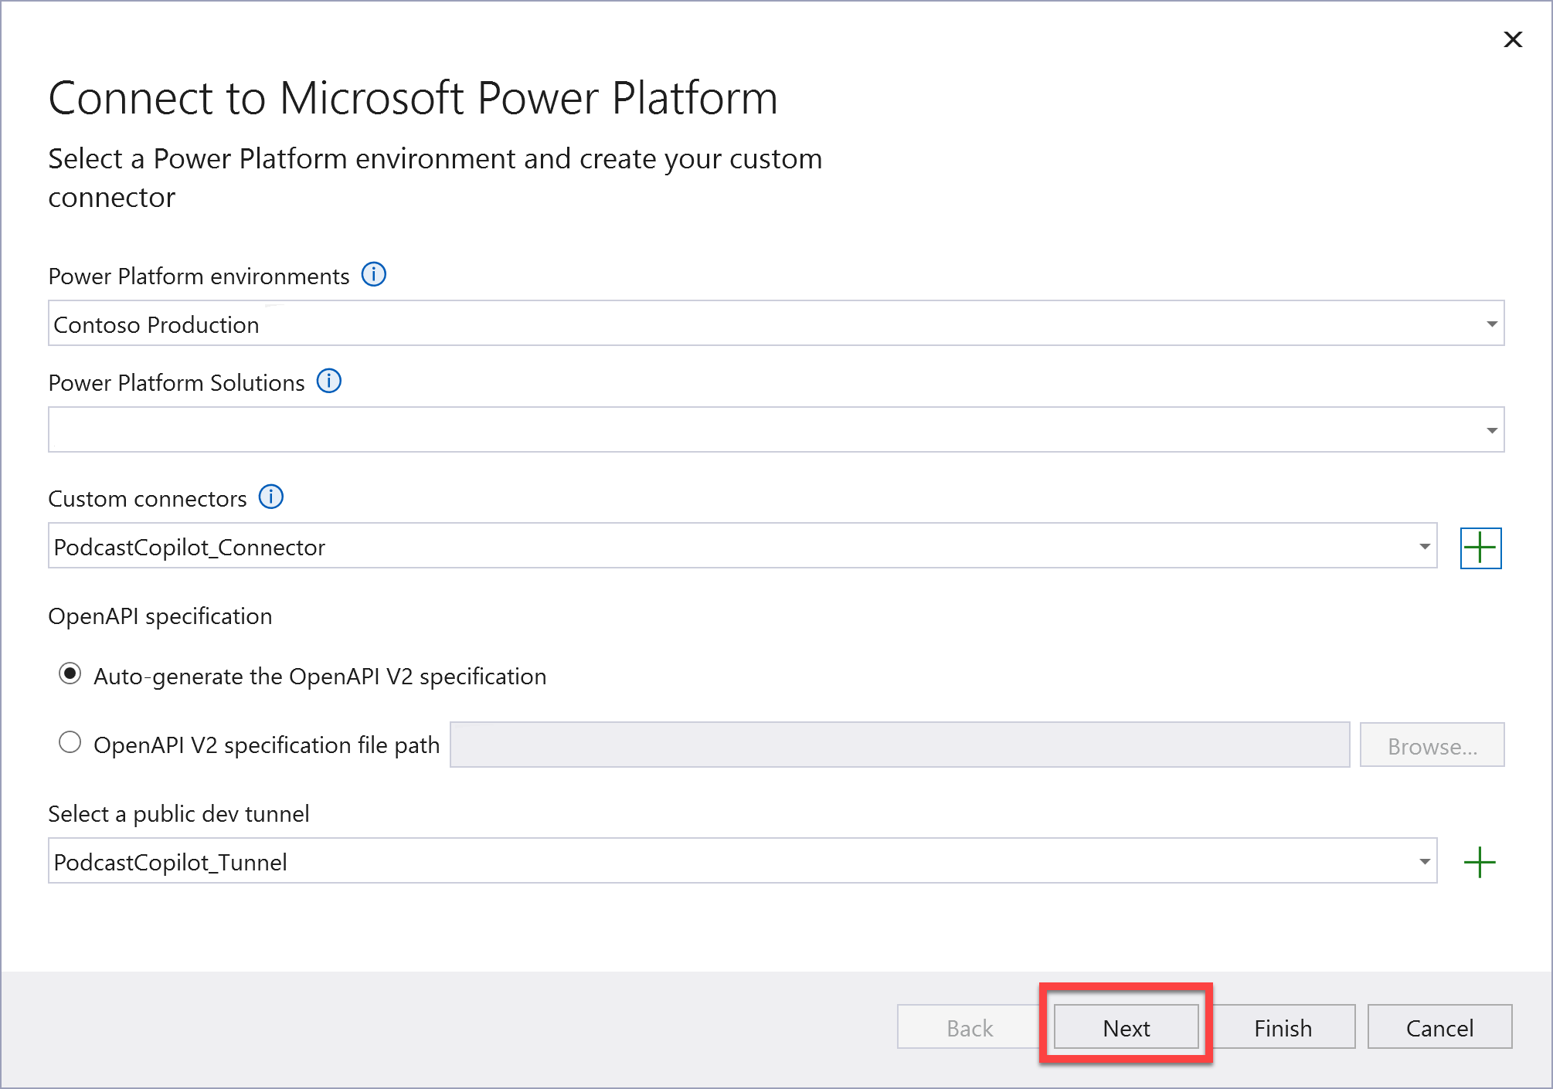Click green plus to create dev tunnel
The height and width of the screenshot is (1089, 1553).
[x=1480, y=862]
